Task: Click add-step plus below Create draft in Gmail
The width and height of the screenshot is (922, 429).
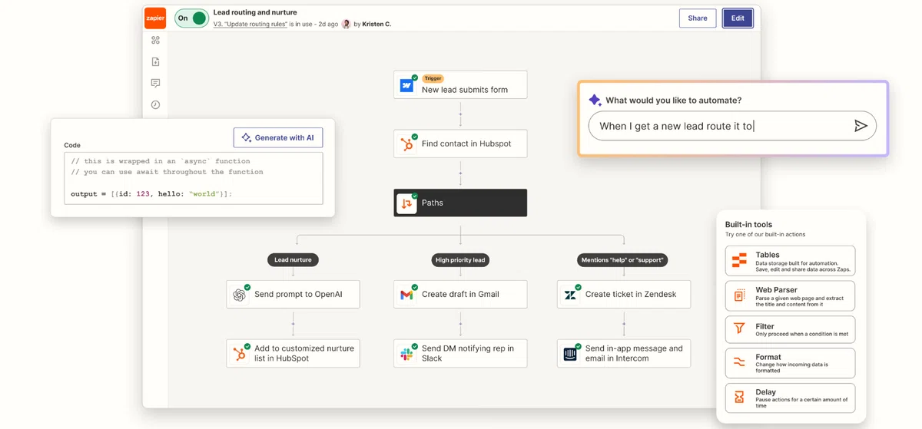Action: [x=460, y=324]
